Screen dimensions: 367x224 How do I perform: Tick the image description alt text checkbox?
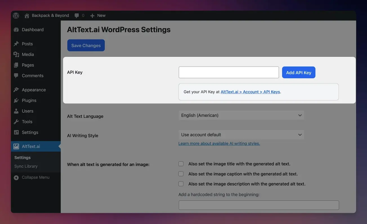coord(181,184)
